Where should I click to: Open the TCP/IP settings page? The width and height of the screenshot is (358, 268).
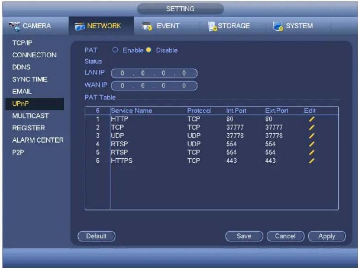click(22, 43)
